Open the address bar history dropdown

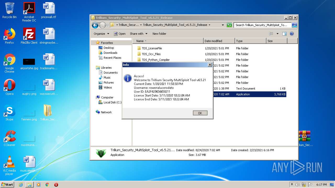coord(223,25)
